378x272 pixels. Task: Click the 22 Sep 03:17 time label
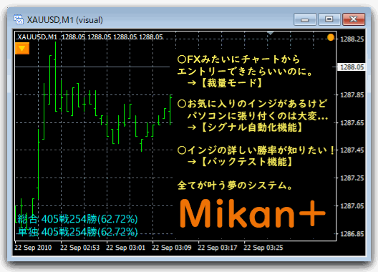click(x=218, y=248)
